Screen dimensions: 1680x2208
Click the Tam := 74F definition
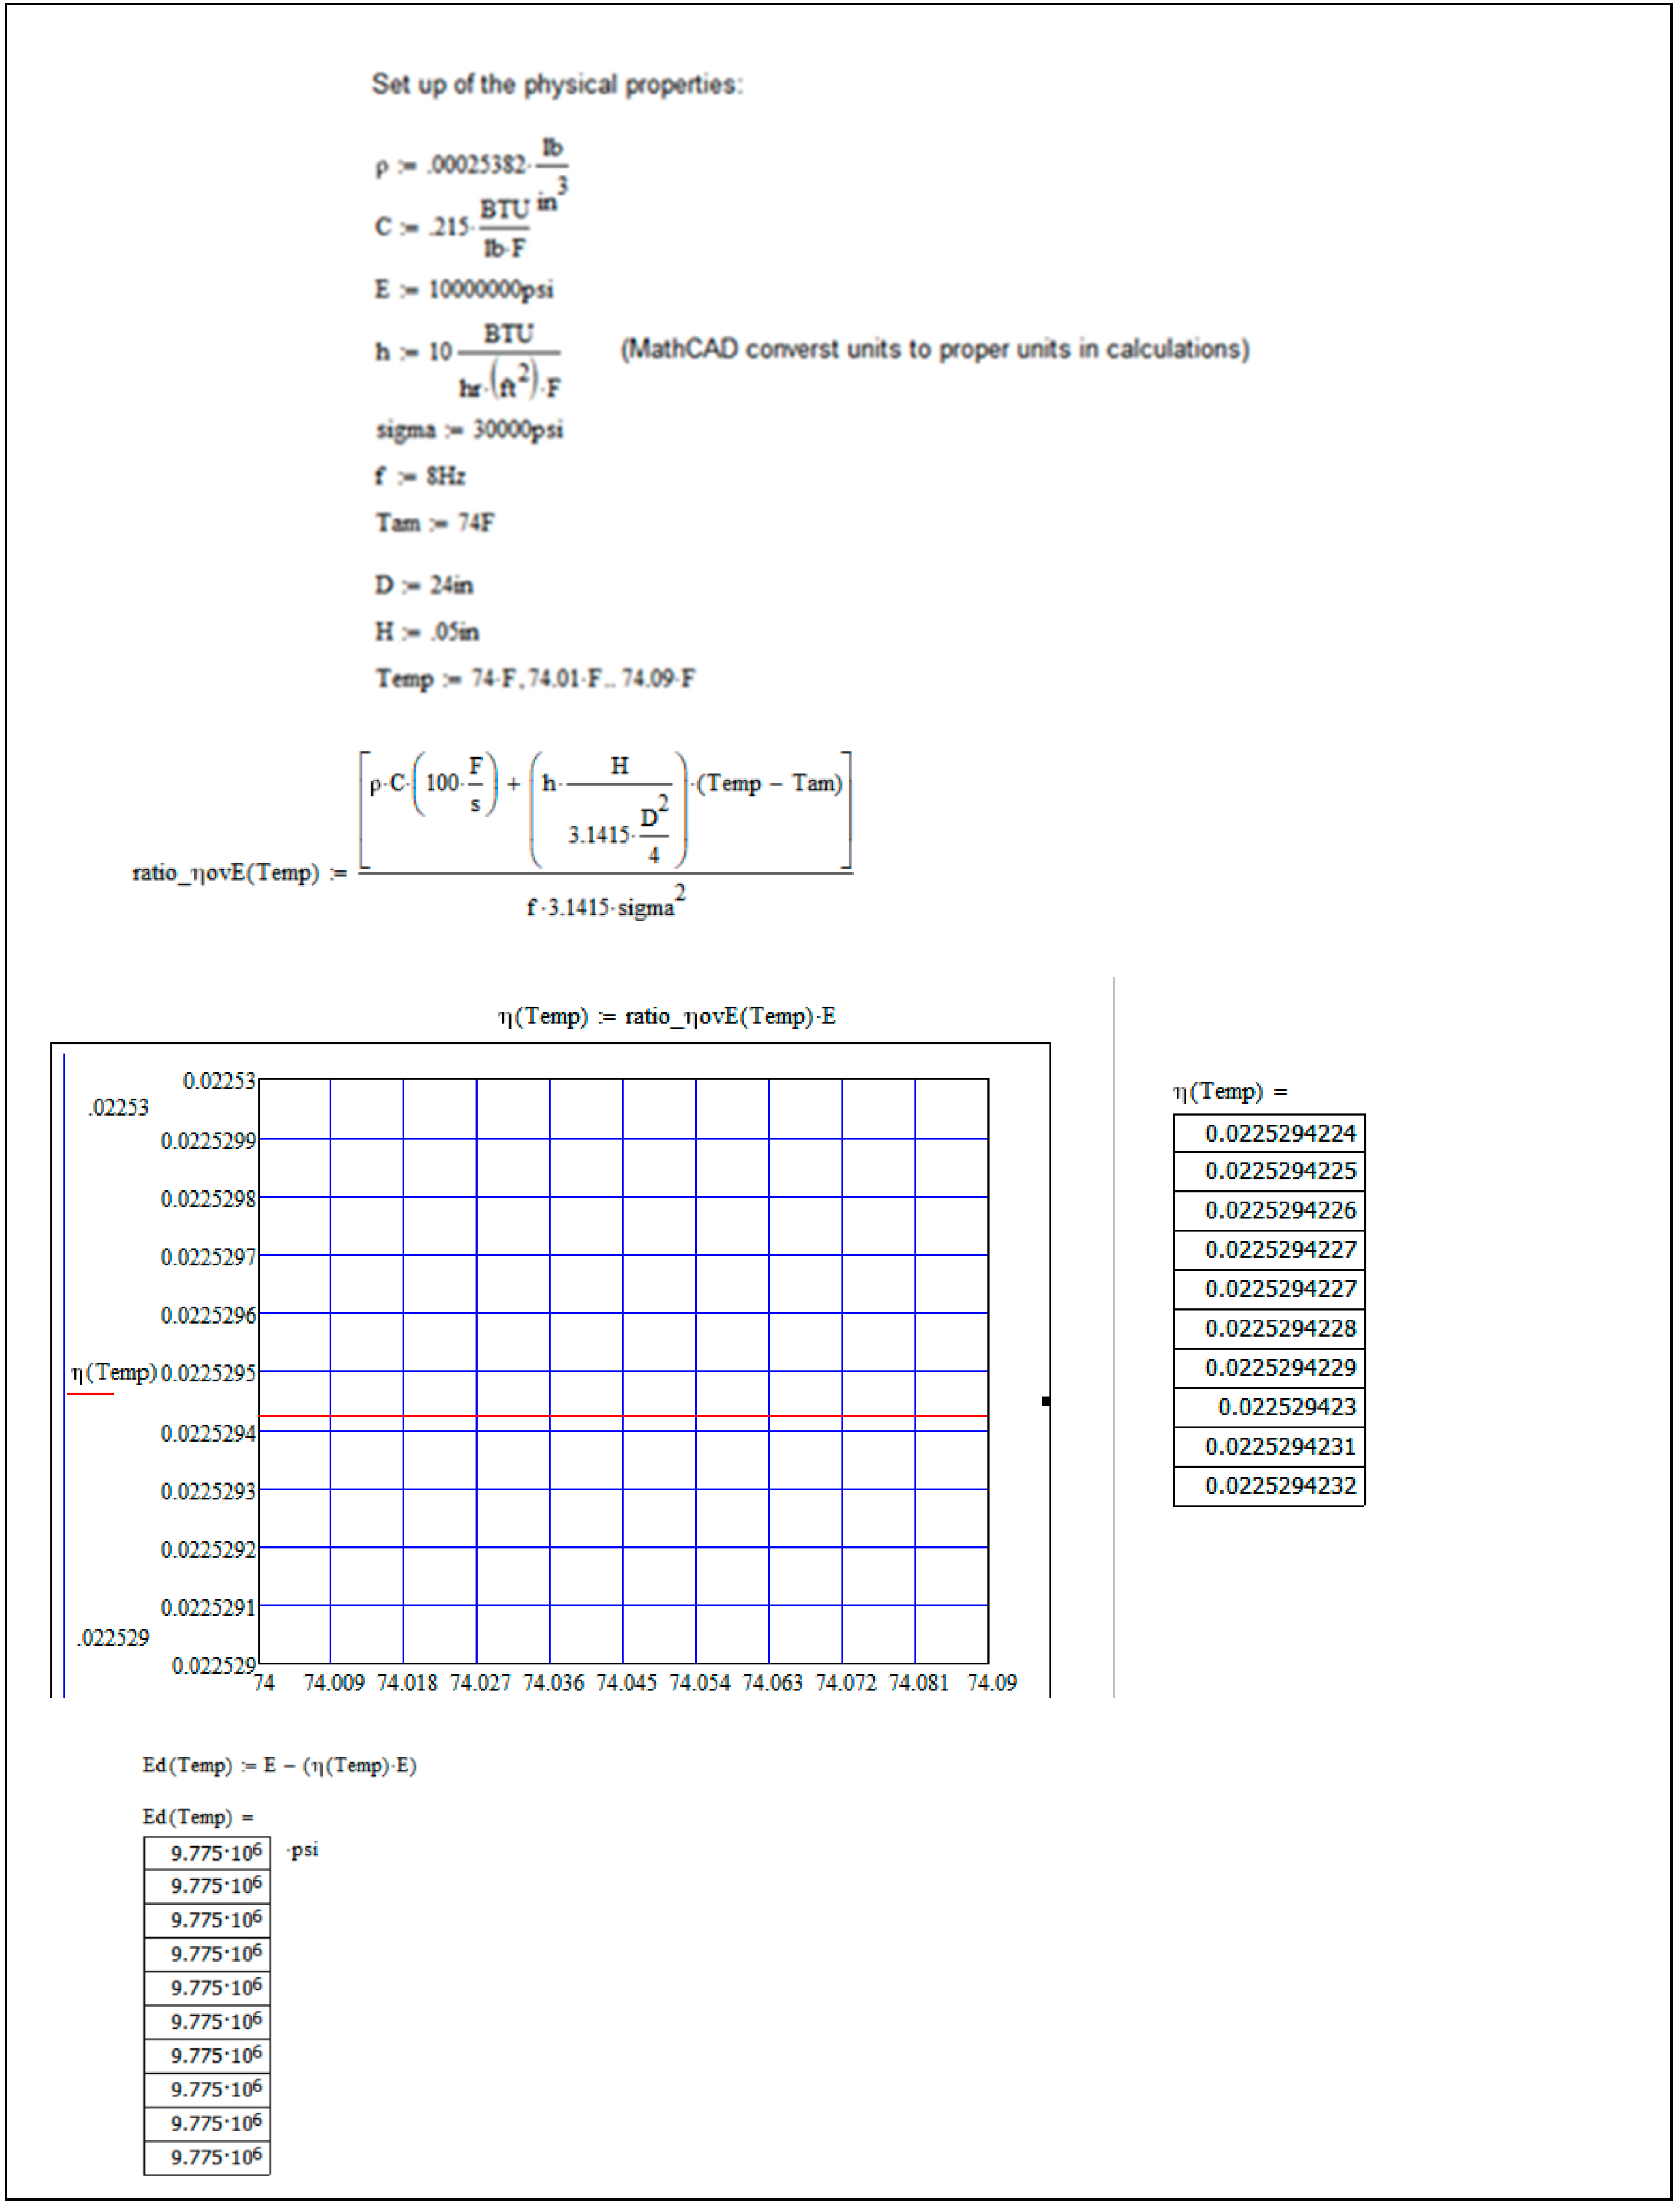point(434,524)
